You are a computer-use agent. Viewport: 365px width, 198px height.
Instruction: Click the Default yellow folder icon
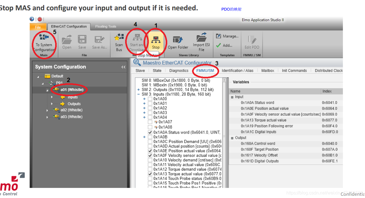click(x=47, y=76)
